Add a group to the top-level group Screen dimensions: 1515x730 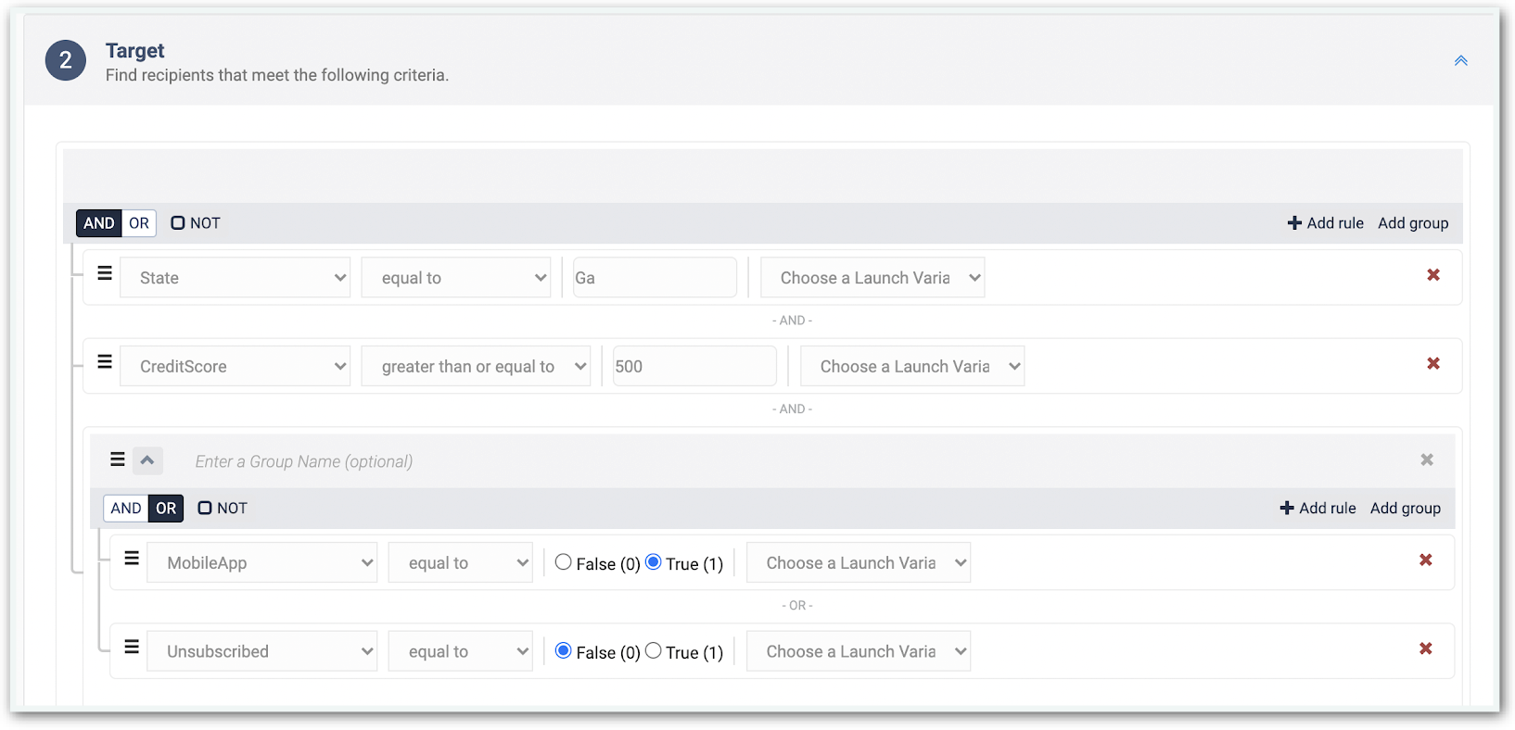click(x=1413, y=223)
